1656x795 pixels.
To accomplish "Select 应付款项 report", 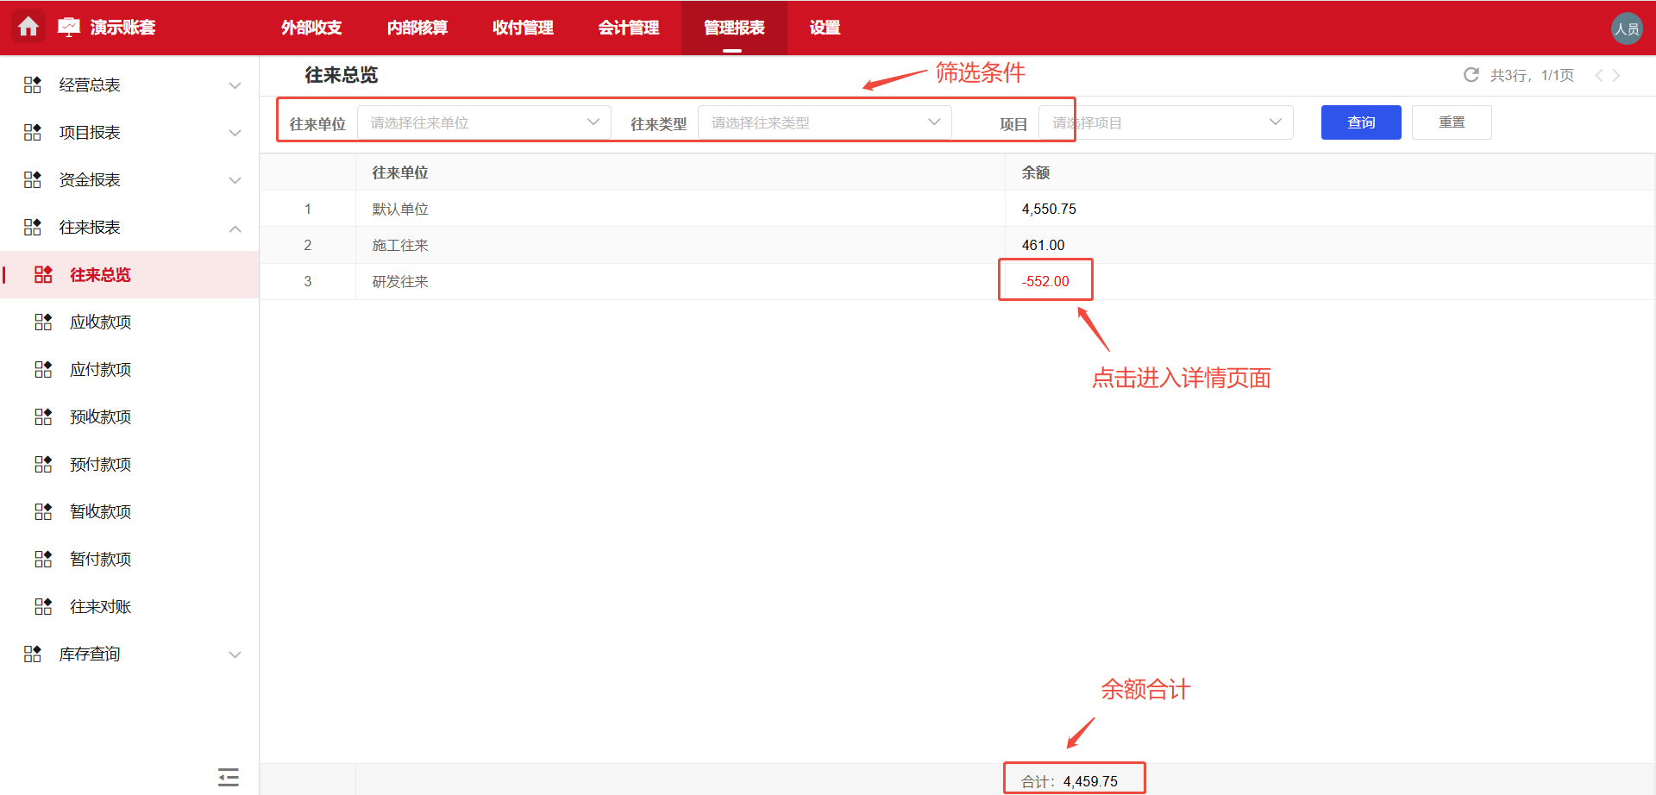I will click(x=100, y=368).
